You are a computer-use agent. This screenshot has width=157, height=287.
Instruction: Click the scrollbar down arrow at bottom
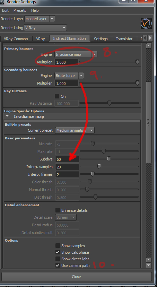coord(149,265)
